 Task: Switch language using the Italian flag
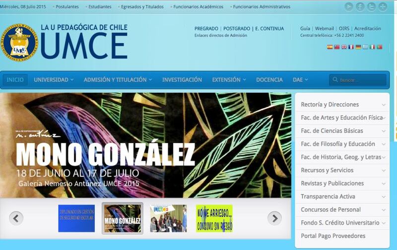click(x=372, y=47)
